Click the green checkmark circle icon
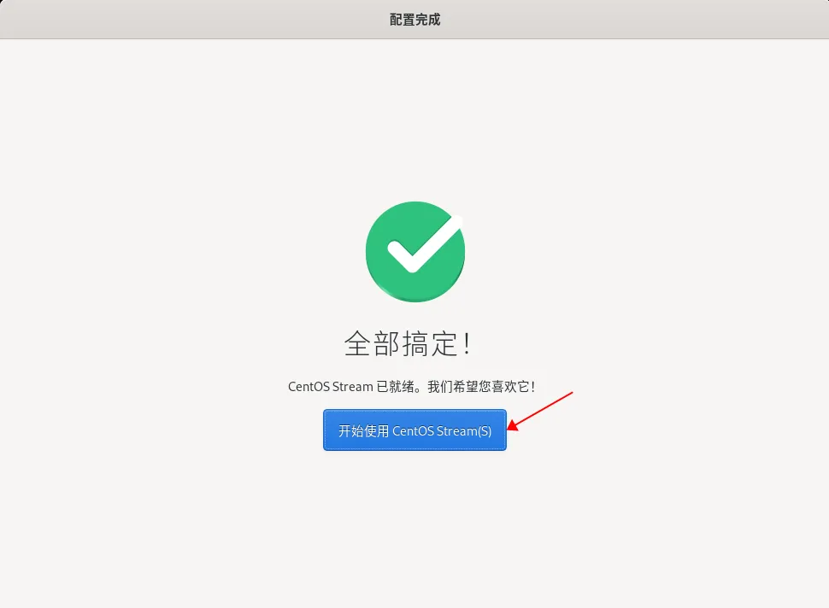The width and height of the screenshot is (829, 608). [x=415, y=251]
